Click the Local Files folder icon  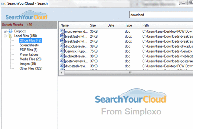point(10,36)
